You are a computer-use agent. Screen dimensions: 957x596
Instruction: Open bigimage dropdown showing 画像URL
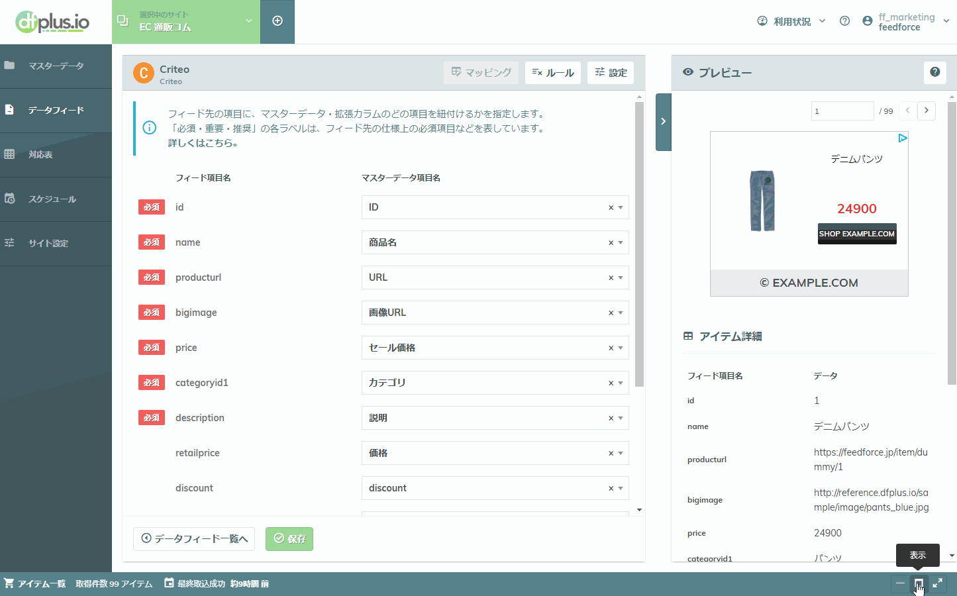(495, 313)
